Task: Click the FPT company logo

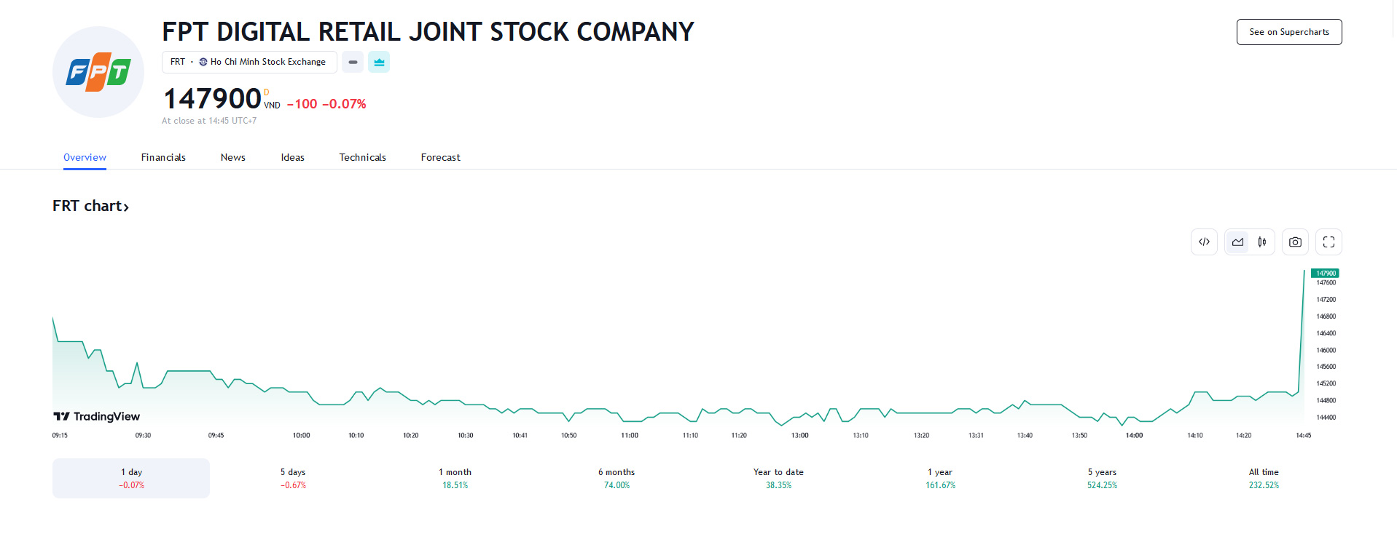Action: click(98, 72)
